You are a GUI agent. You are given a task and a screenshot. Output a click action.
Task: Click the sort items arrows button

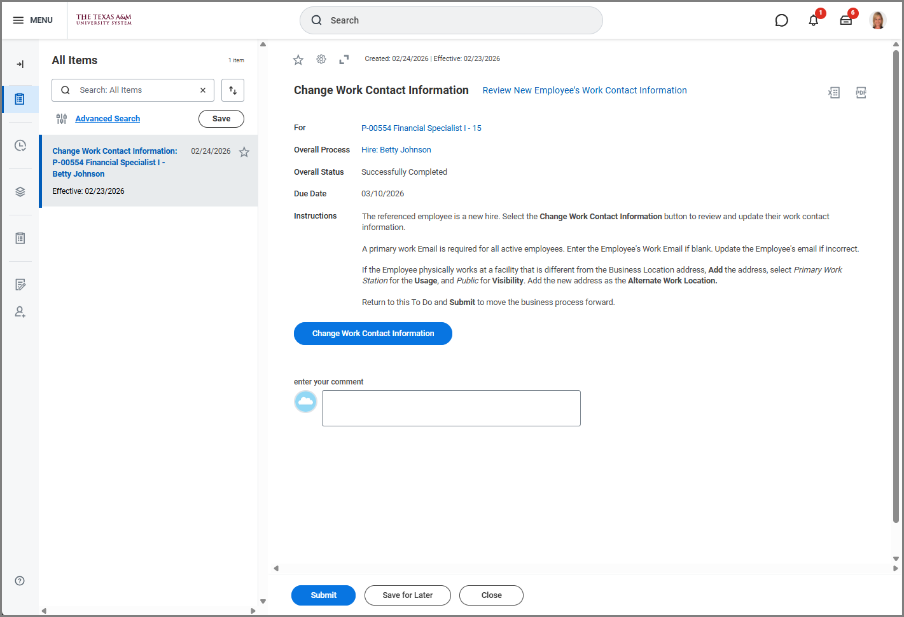click(x=233, y=90)
